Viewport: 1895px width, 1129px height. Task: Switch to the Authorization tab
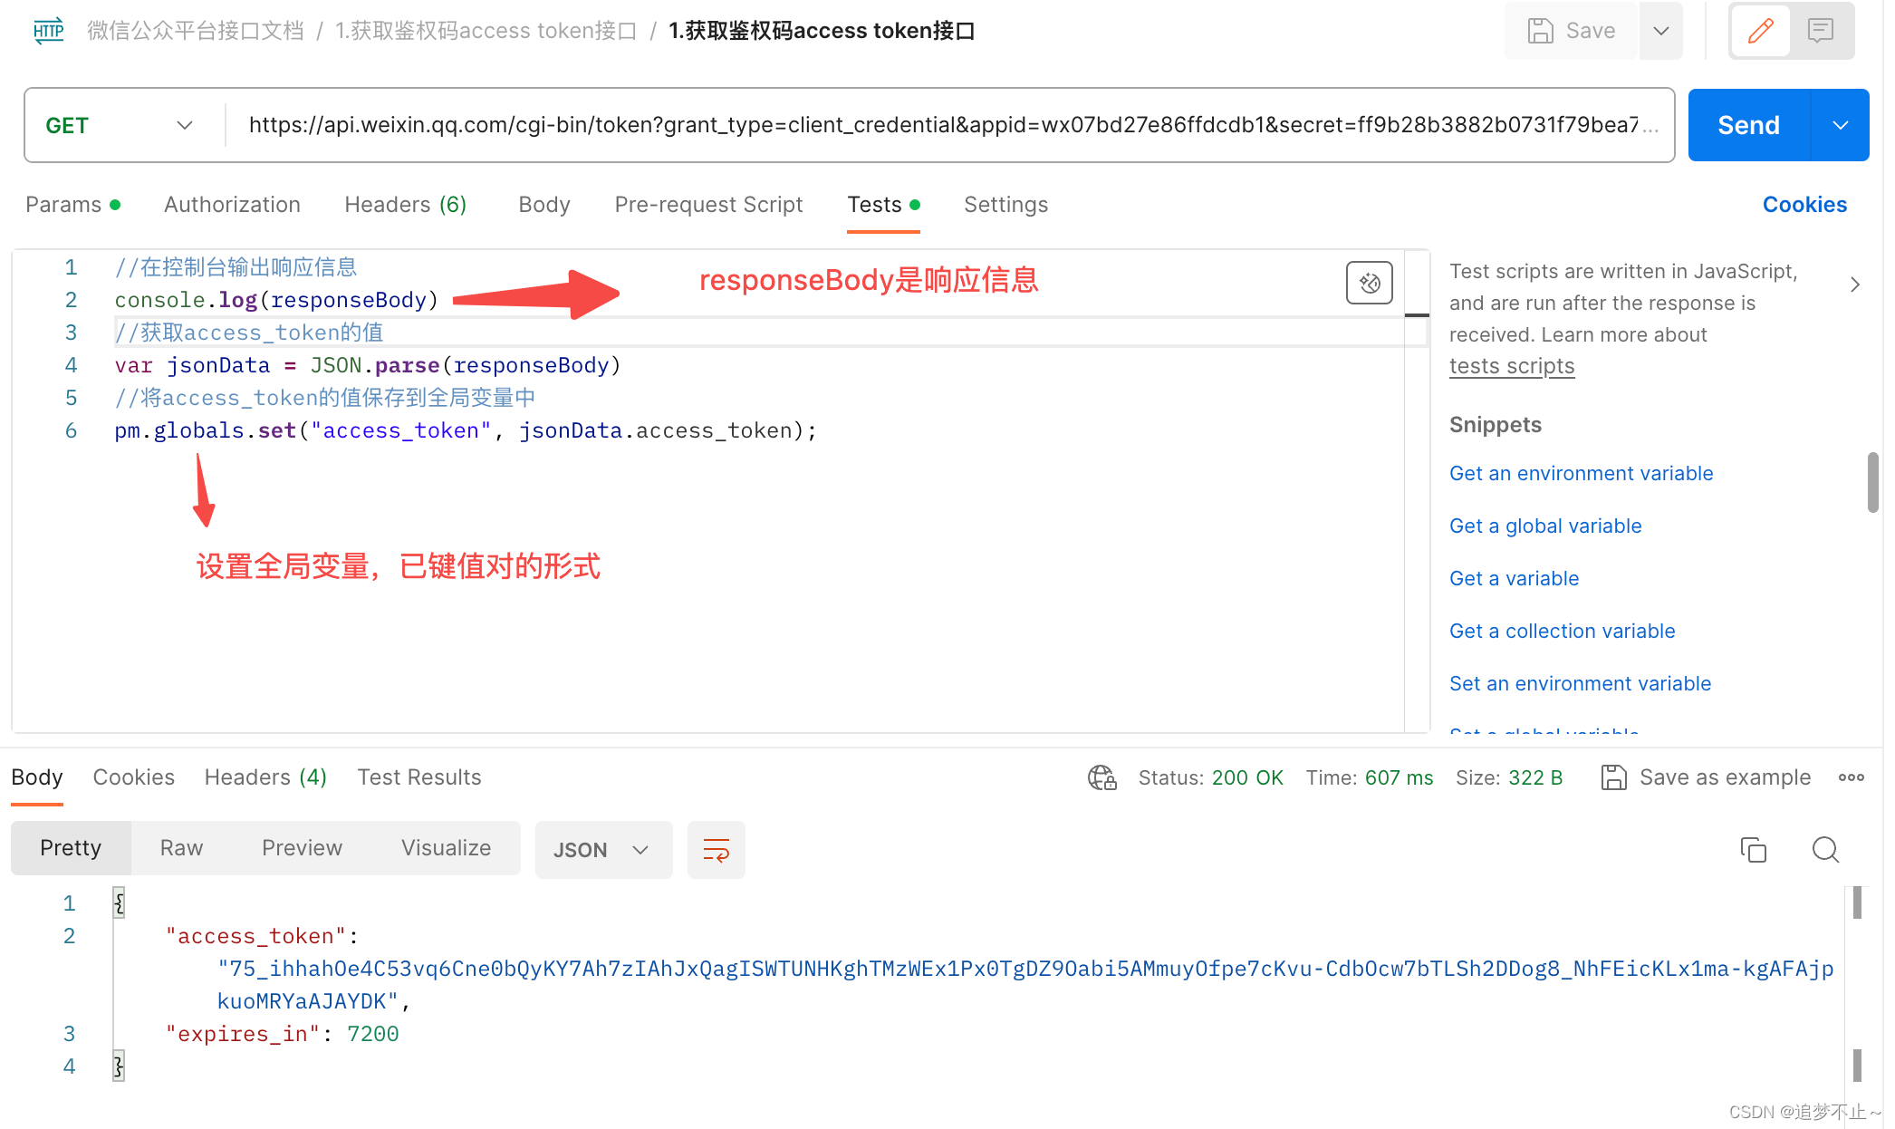point(232,204)
